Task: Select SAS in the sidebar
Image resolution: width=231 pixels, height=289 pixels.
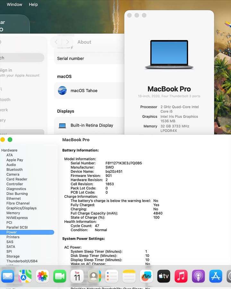Action: click(10, 242)
